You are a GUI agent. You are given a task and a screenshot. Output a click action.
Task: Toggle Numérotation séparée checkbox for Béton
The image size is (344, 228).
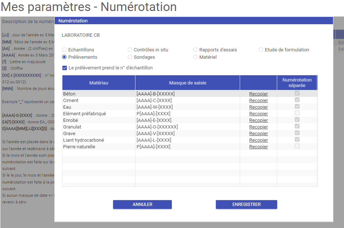tap(297, 93)
